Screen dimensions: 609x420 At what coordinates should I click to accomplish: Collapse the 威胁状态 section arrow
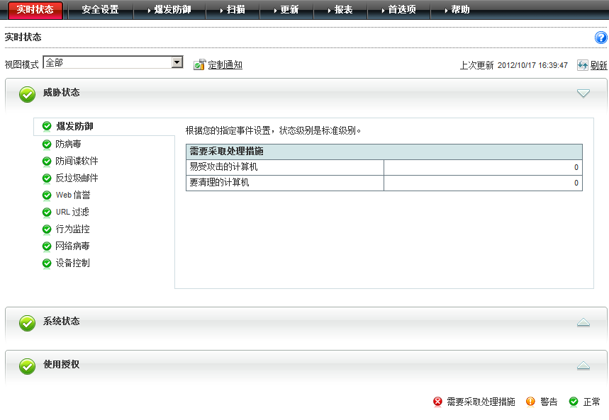[x=583, y=93]
